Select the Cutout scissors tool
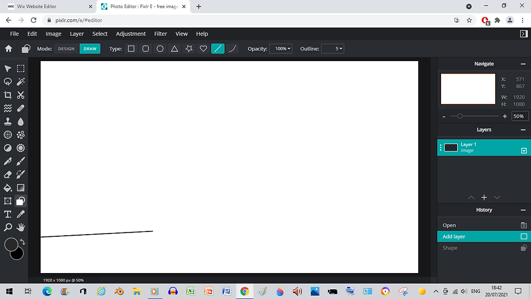 tap(21, 95)
